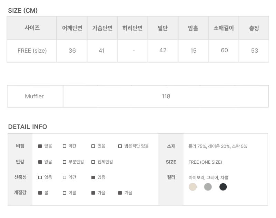Tick the 밝은색만 있음 checkbox

pos(120,146)
